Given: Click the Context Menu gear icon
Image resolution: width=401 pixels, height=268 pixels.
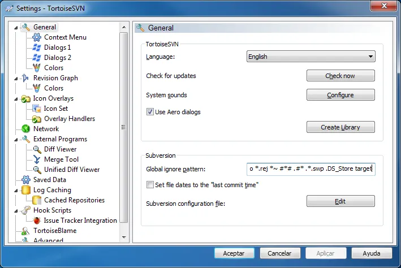Looking at the screenshot, I should 37,37.
